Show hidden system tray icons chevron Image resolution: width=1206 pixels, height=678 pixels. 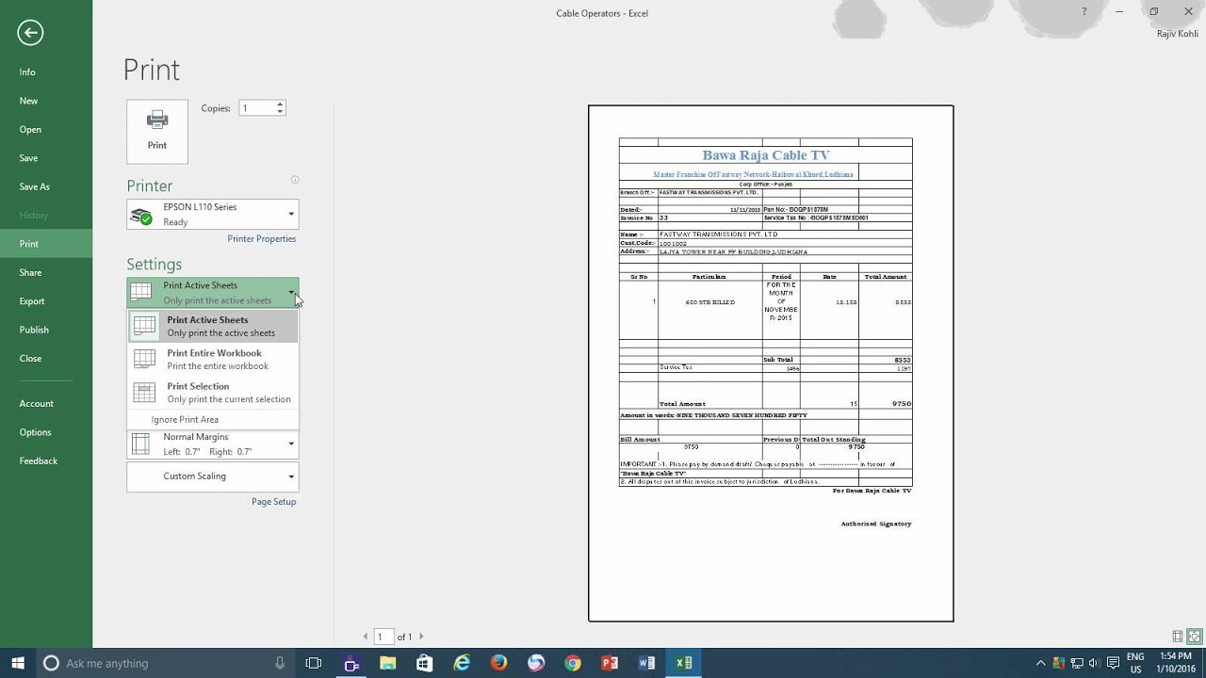(1040, 663)
